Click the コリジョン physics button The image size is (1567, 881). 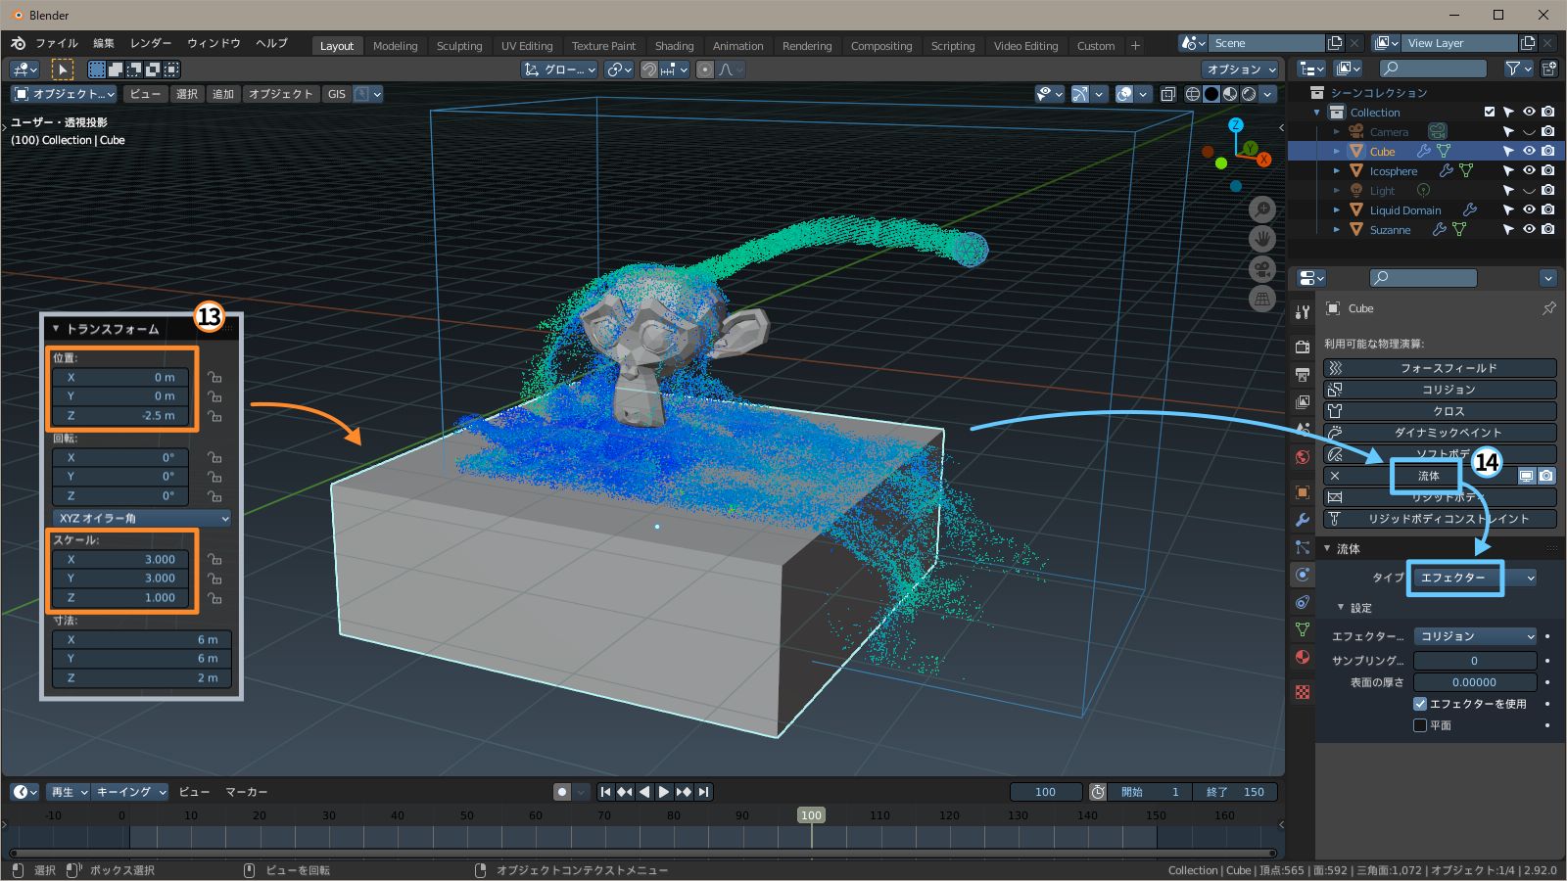point(1440,390)
